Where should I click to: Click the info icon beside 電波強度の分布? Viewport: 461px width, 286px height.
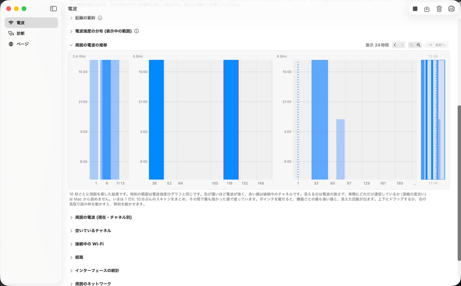click(136, 31)
